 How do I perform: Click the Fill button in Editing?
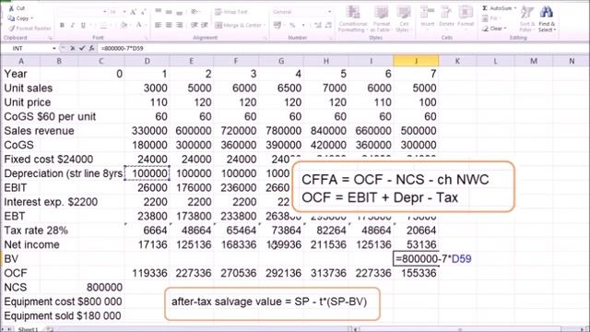[x=490, y=18]
